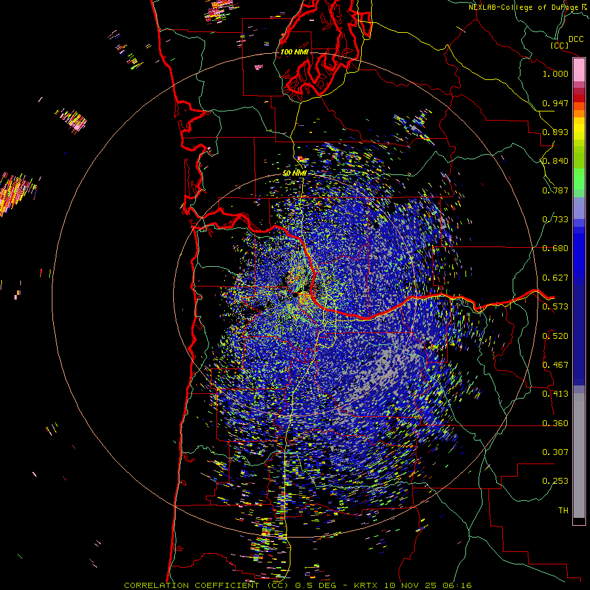
Task: Click the 0.520 scale value
Action: pyautogui.click(x=555, y=336)
